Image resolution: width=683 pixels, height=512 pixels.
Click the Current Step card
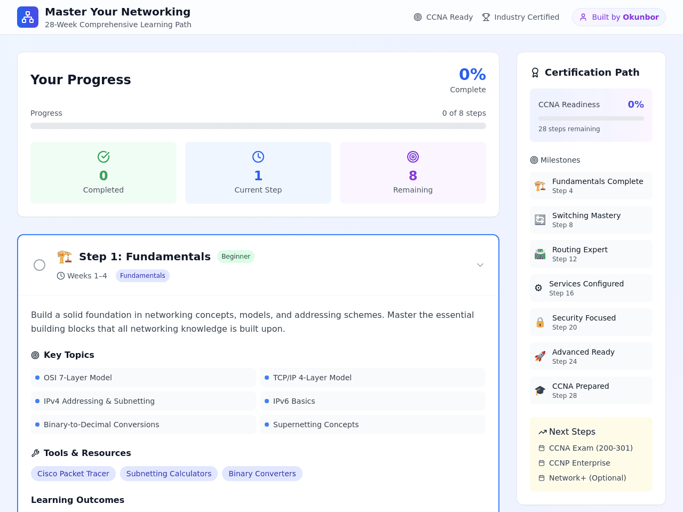tap(258, 173)
